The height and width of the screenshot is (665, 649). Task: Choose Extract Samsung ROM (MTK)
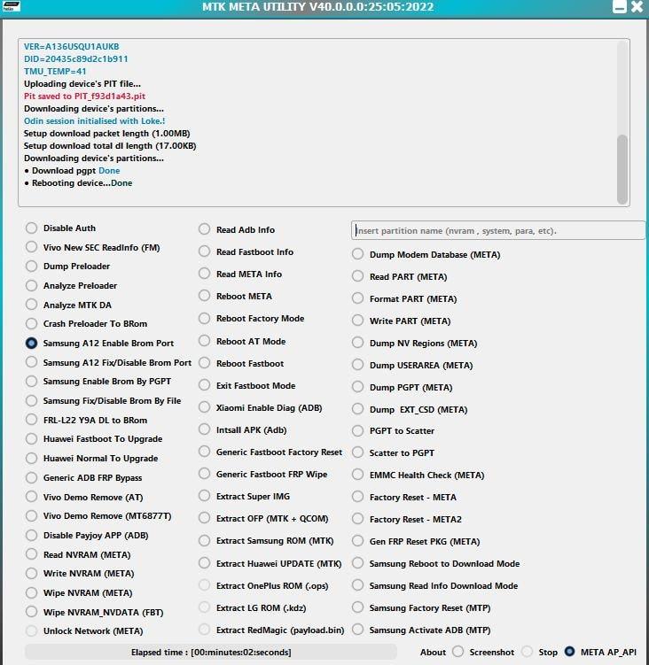pos(204,541)
